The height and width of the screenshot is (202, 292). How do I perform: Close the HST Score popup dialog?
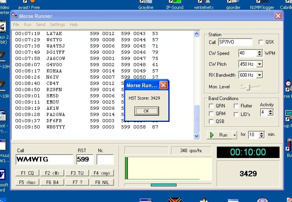[x=163, y=85]
